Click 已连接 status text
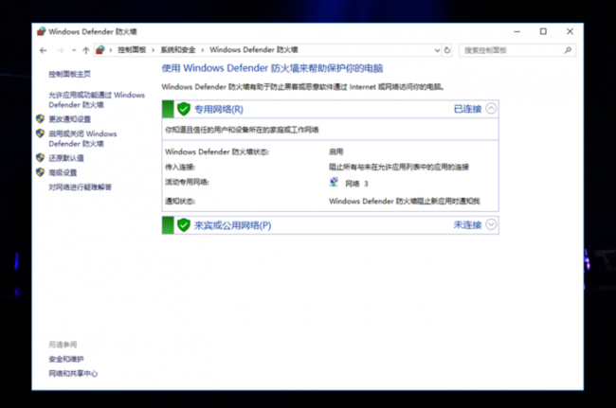This screenshot has width=616, height=408. (467, 109)
